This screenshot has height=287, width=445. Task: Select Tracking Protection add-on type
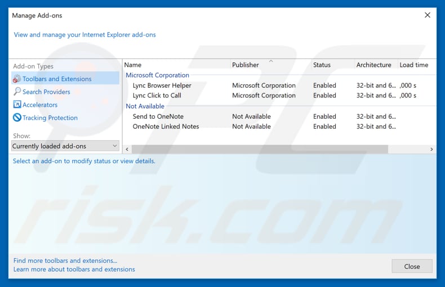click(x=50, y=118)
